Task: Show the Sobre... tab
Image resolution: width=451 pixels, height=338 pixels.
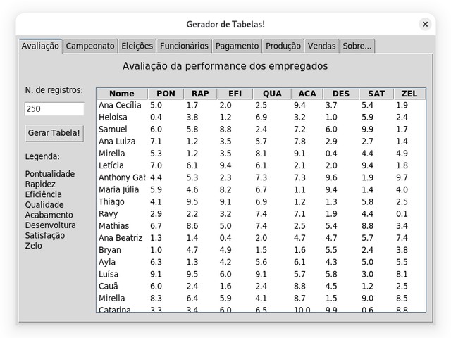Action: tap(357, 46)
